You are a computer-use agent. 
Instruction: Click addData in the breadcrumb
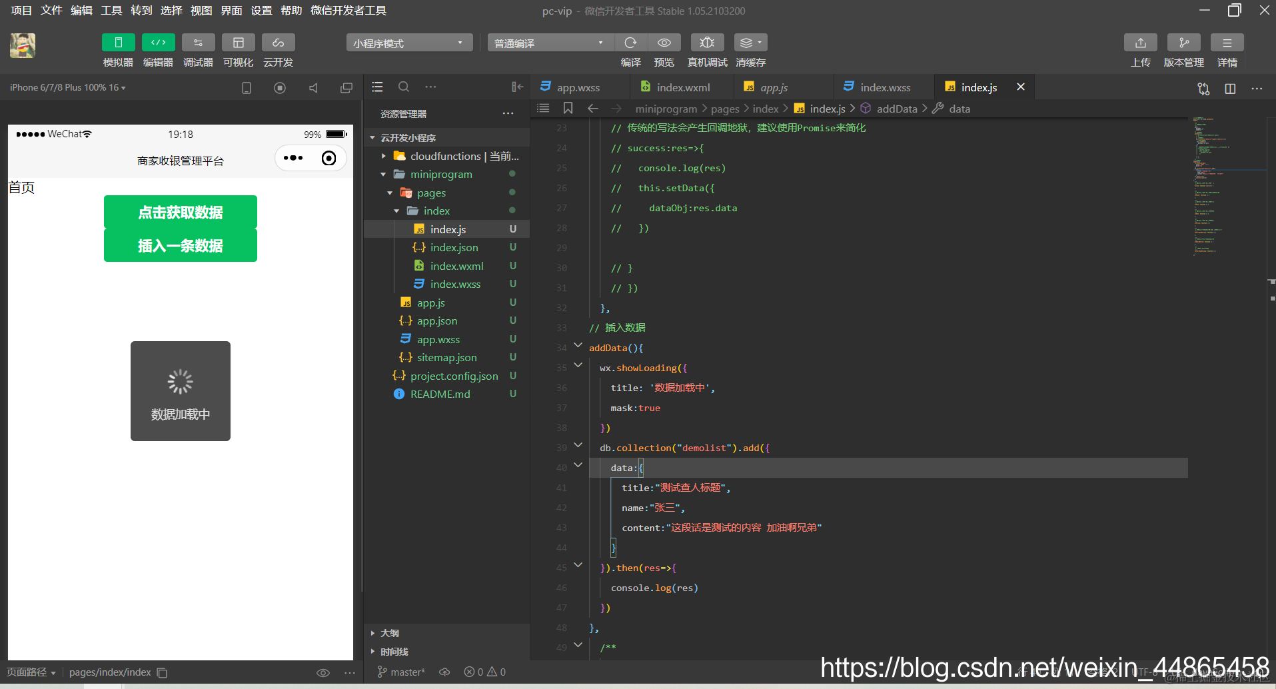pyautogui.click(x=896, y=109)
